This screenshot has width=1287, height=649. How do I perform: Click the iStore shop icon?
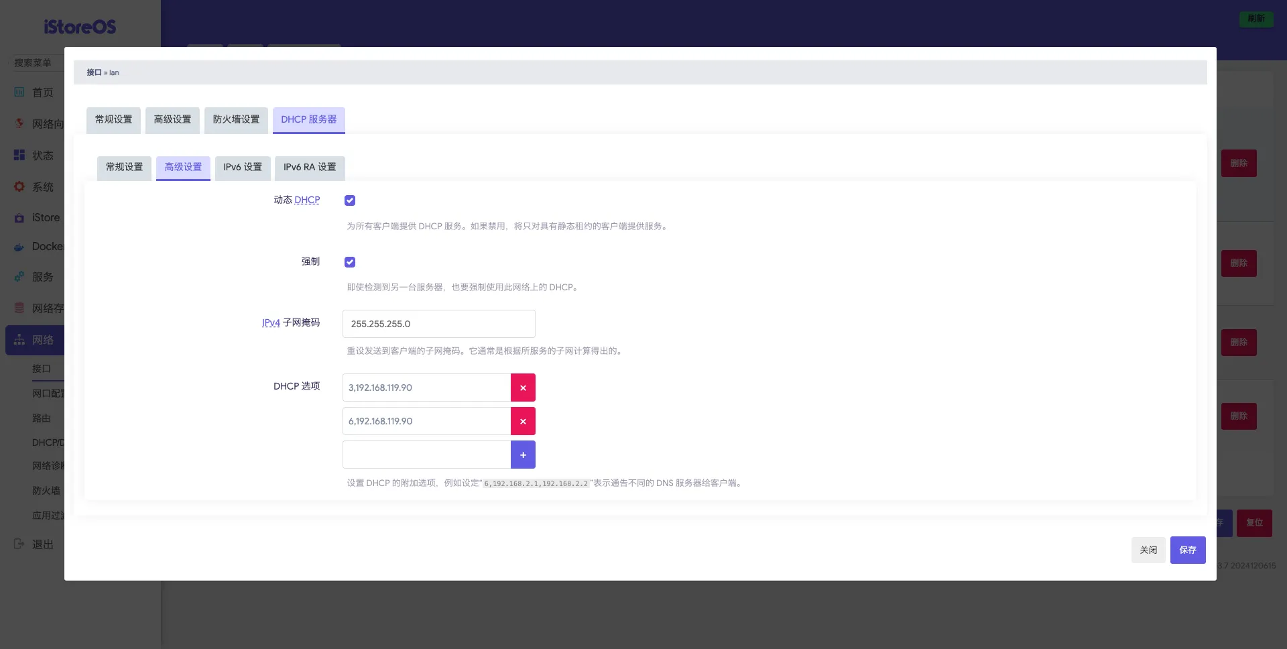tap(19, 218)
